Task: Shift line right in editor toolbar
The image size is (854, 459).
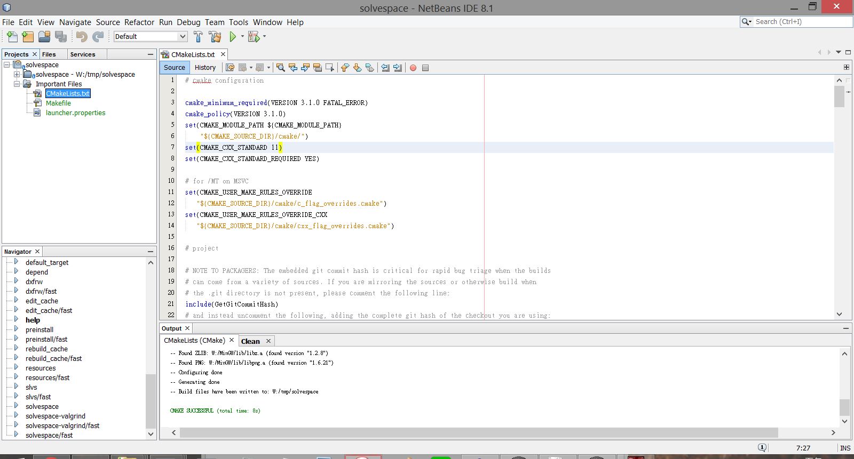Action: coord(398,68)
